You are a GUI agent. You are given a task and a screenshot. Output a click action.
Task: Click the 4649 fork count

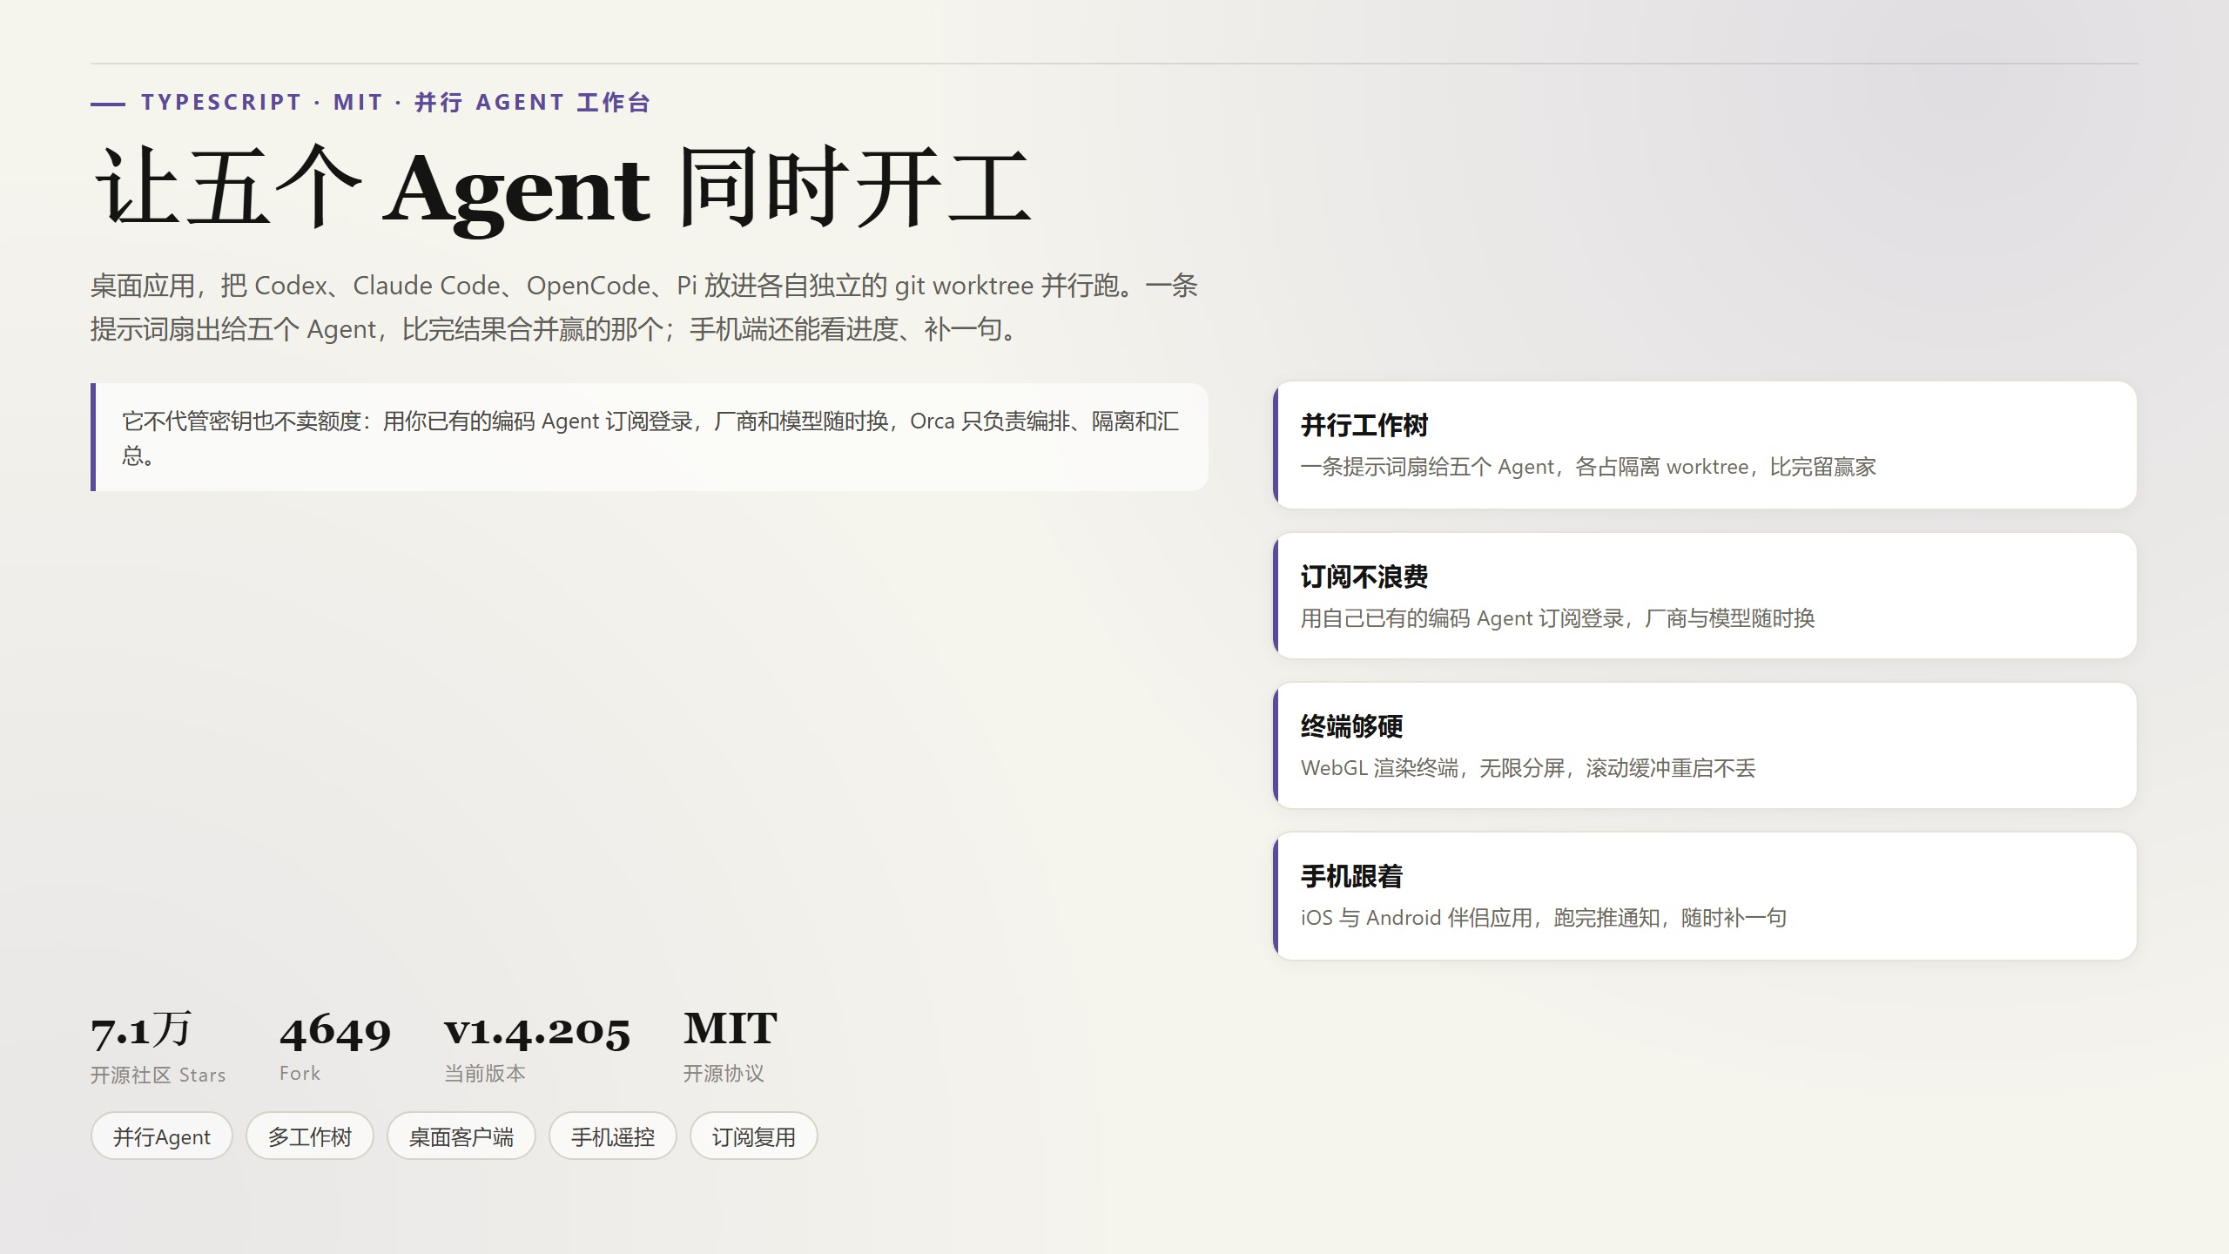coord(335,1031)
